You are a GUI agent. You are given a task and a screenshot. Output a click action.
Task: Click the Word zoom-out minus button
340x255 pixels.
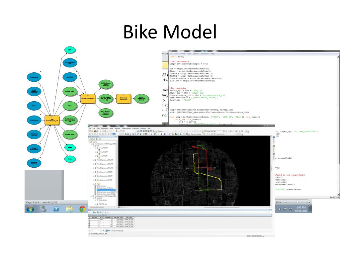[285, 202]
